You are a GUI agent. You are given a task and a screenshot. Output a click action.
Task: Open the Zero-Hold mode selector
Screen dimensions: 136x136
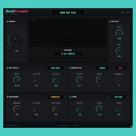pos(55,68)
